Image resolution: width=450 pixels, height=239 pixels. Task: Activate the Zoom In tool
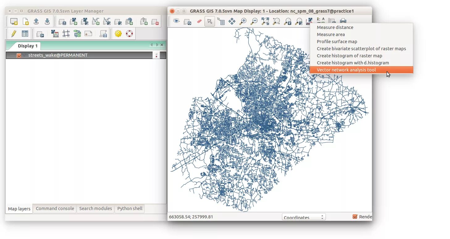243,21
